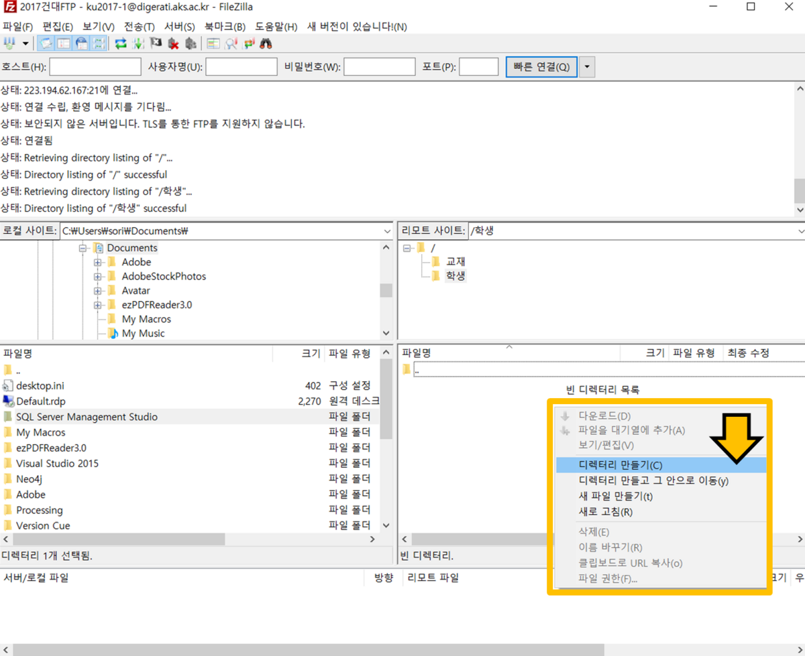The width and height of the screenshot is (805, 656).
Task: Open the 북마크(B) menu
Action: click(225, 27)
